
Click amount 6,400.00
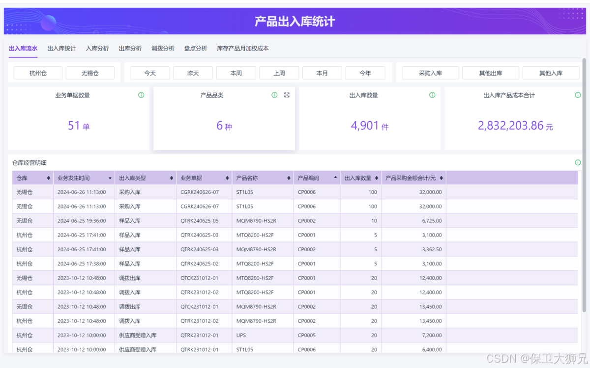pyautogui.click(x=432, y=349)
